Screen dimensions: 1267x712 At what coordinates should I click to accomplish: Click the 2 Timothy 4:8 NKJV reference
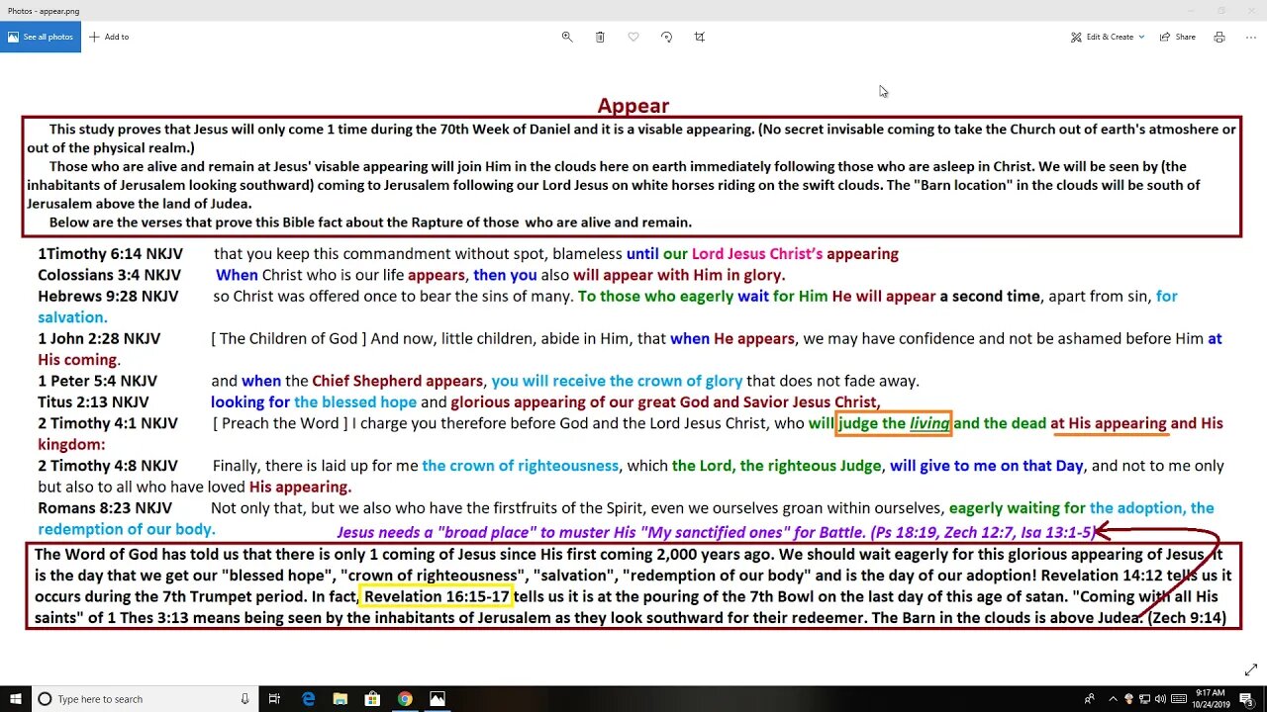108,466
